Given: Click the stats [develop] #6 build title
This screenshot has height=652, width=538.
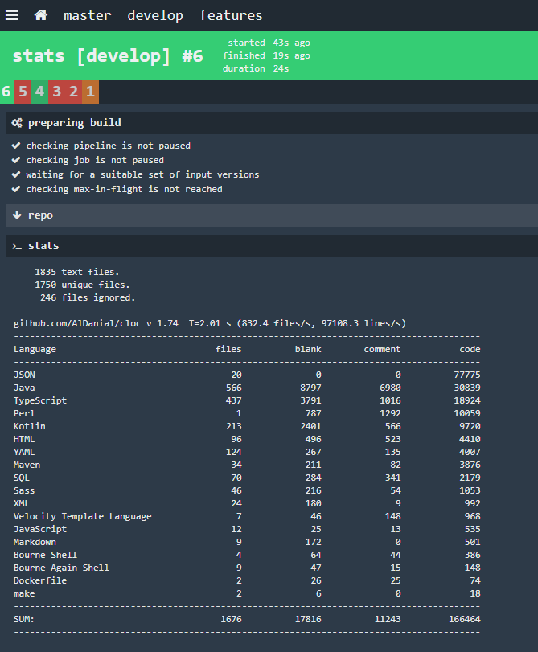Looking at the screenshot, I should [x=108, y=55].
